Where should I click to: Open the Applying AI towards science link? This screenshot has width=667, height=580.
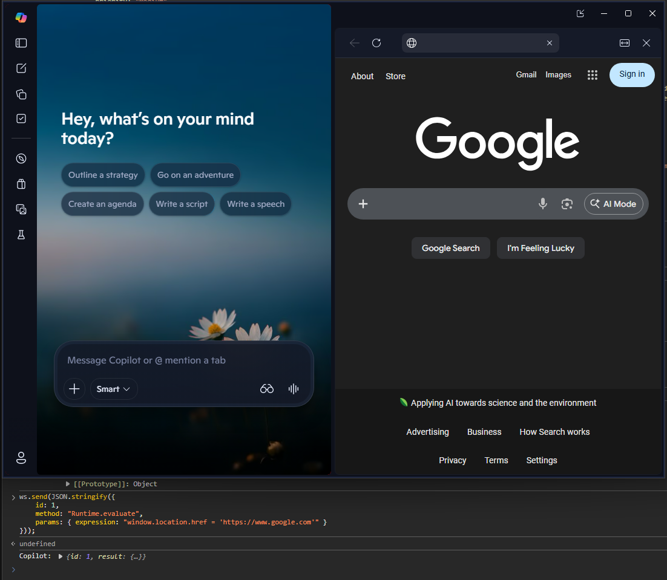[x=498, y=403]
